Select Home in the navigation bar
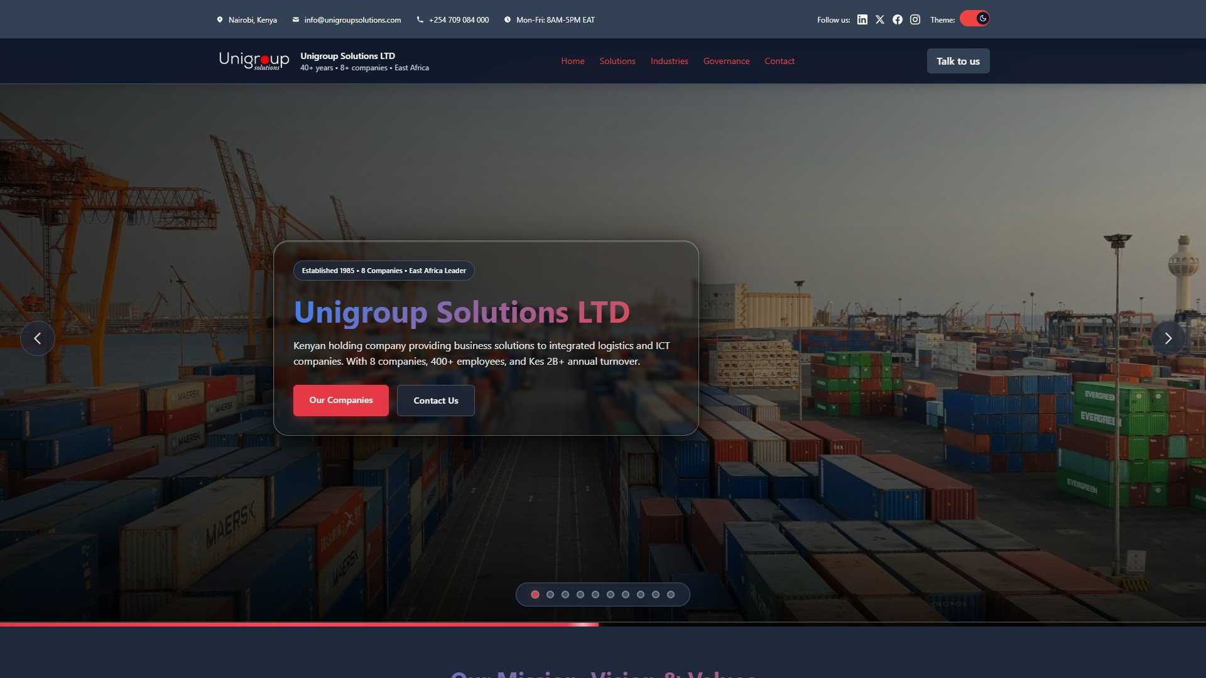 click(572, 61)
